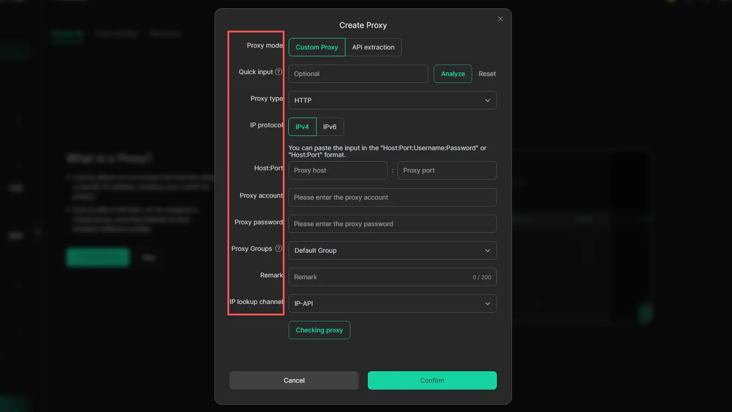
Task: Switch proxy mode to API extraction
Action: coord(373,47)
